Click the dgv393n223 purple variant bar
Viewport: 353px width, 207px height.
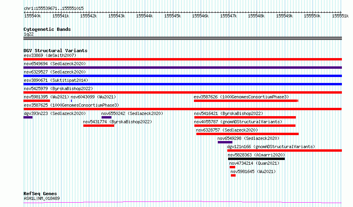pyautogui.click(x=28, y=117)
